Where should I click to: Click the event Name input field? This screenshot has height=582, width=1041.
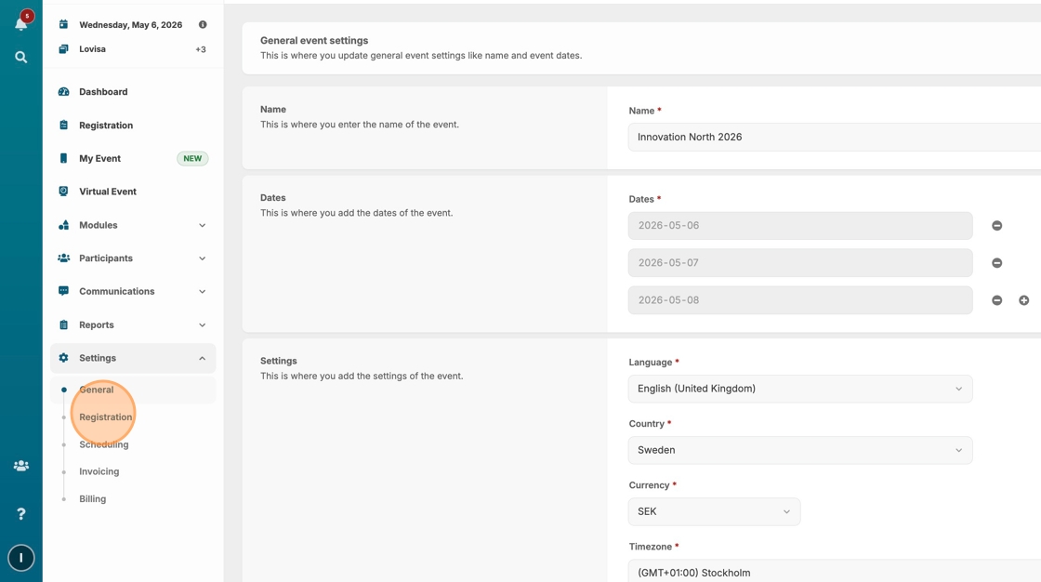point(833,137)
